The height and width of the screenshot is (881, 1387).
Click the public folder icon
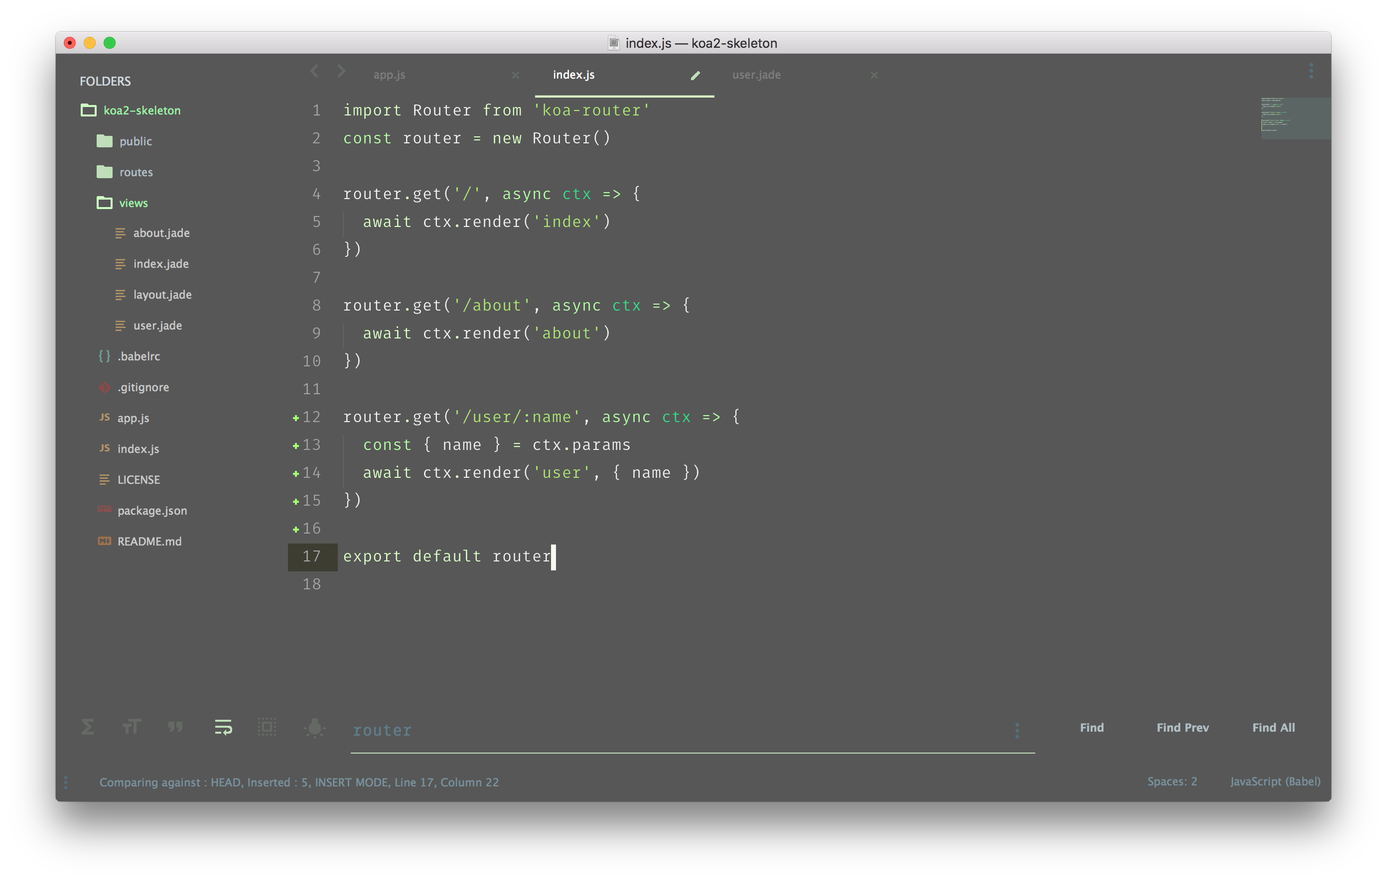click(x=104, y=141)
